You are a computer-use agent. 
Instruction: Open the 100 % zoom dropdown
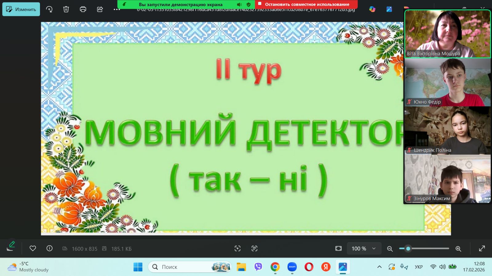(x=364, y=248)
